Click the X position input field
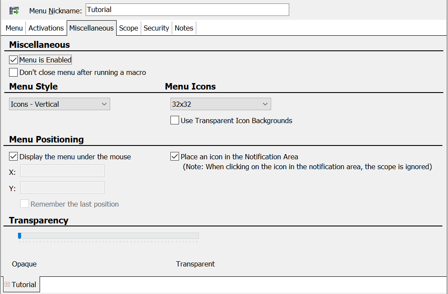Screen dimensions: 448x294 [x=62, y=171]
